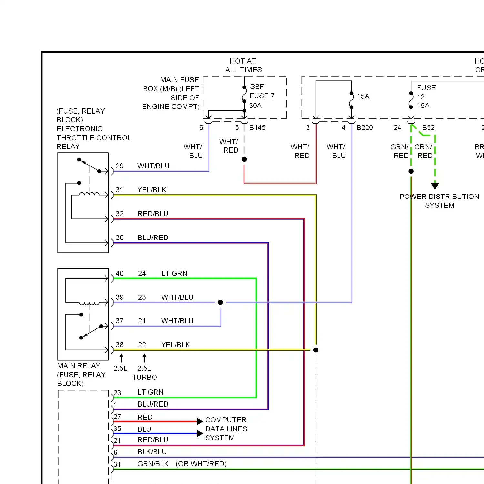Screen dimensions: 484x484
Task: Click connector label "B52"
Action: click(428, 127)
